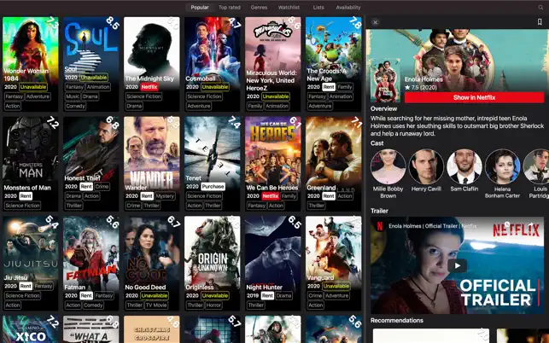This screenshot has height=343, width=549.
Task: Select Henry Cavill cast photo
Action: (x=426, y=166)
